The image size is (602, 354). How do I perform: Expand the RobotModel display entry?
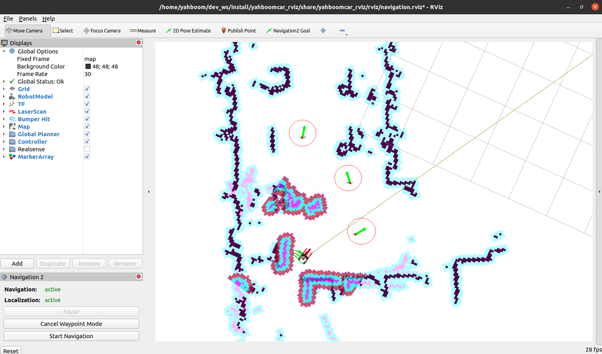point(4,97)
